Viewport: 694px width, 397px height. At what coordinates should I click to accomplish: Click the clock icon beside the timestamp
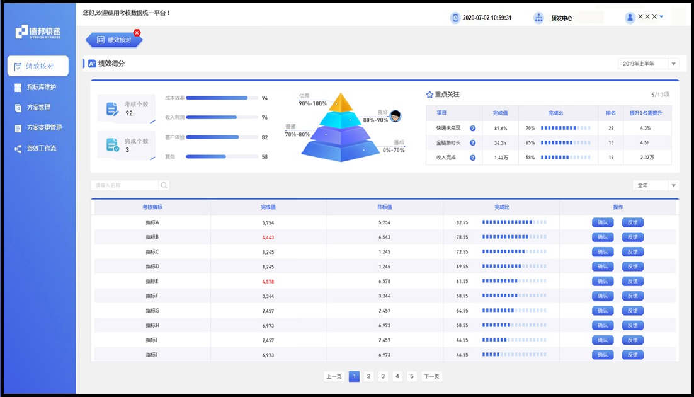tap(455, 18)
